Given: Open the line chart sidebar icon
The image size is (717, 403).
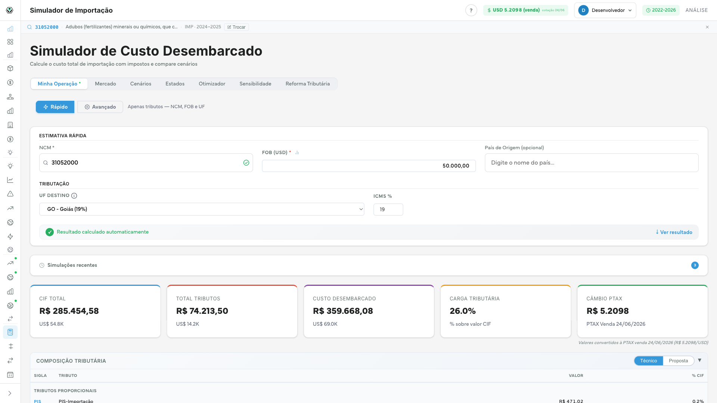Looking at the screenshot, I should click(10, 180).
